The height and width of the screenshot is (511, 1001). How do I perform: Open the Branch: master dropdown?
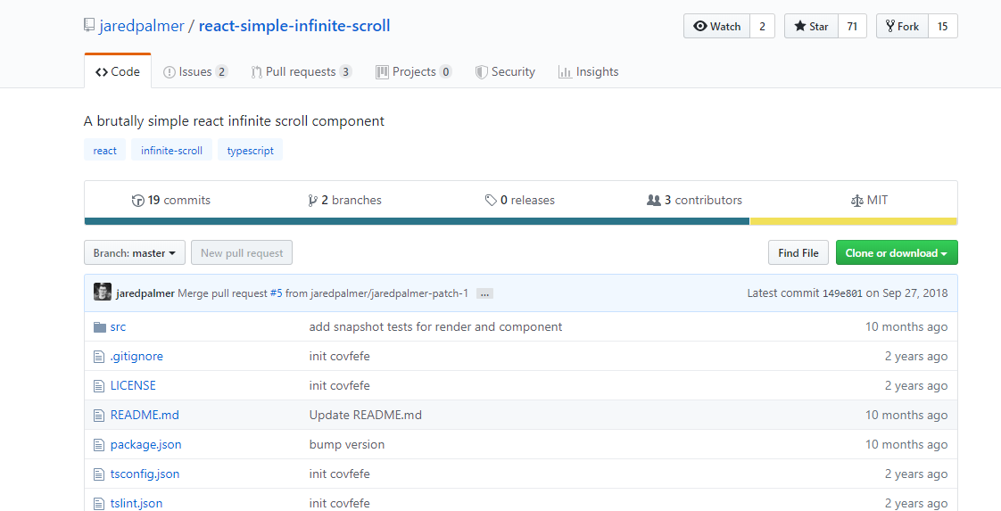click(x=135, y=252)
